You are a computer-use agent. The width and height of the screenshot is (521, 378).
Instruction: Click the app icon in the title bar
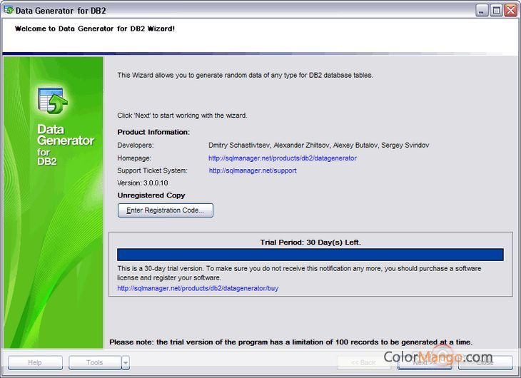9,10
